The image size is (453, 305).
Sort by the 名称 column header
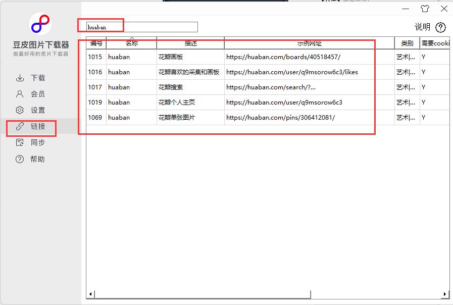132,43
